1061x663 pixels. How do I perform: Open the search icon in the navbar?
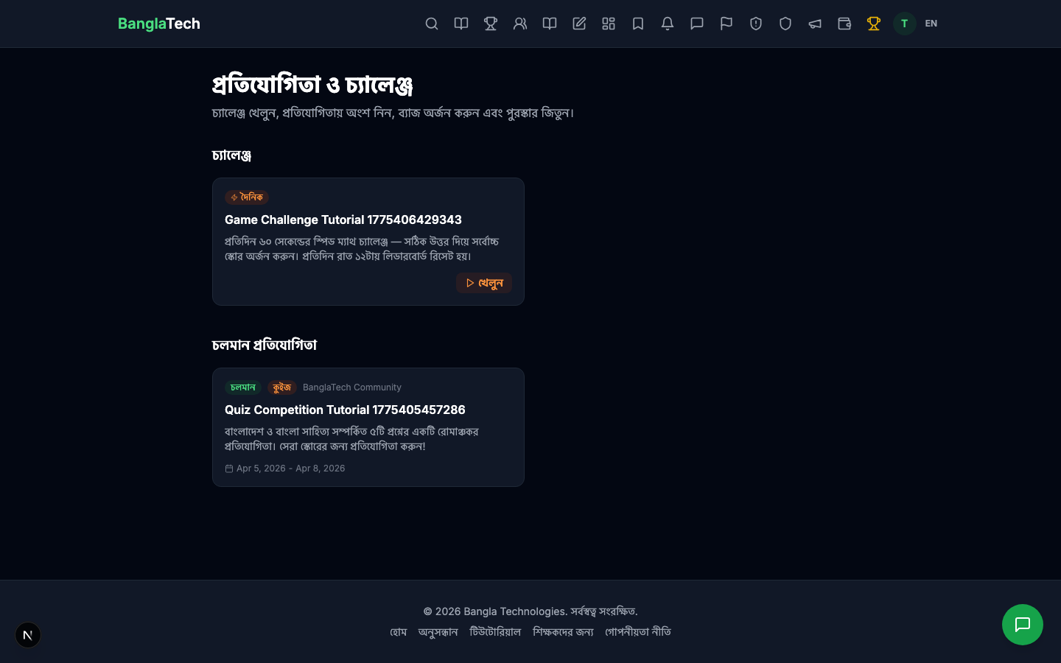point(432,24)
